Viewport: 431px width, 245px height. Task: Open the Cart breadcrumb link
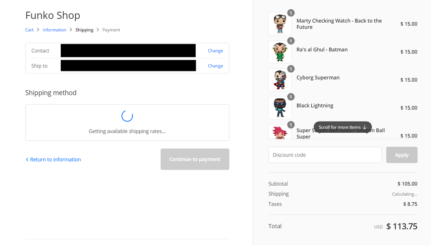tap(29, 30)
